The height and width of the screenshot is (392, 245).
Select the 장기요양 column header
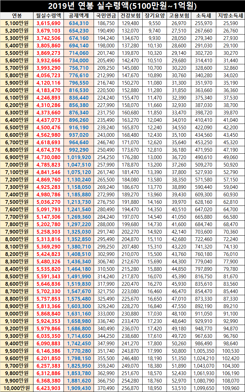[x=155, y=16]
